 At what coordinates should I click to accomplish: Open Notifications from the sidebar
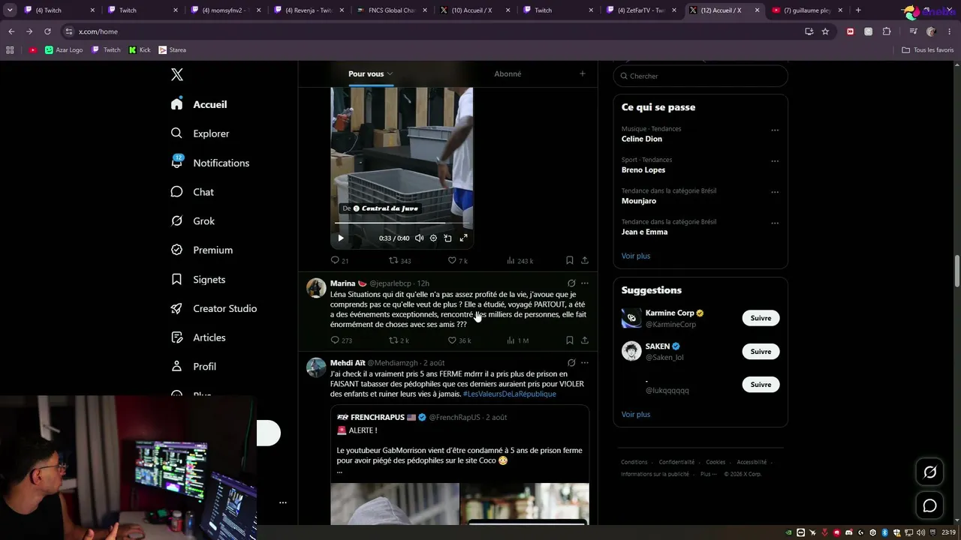pos(209,163)
